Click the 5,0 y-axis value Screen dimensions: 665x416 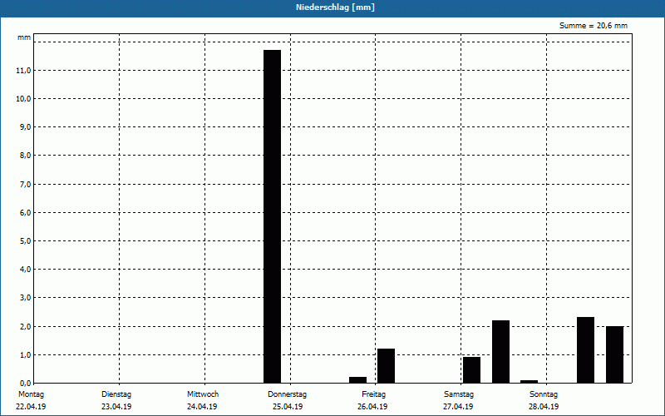tap(25, 241)
